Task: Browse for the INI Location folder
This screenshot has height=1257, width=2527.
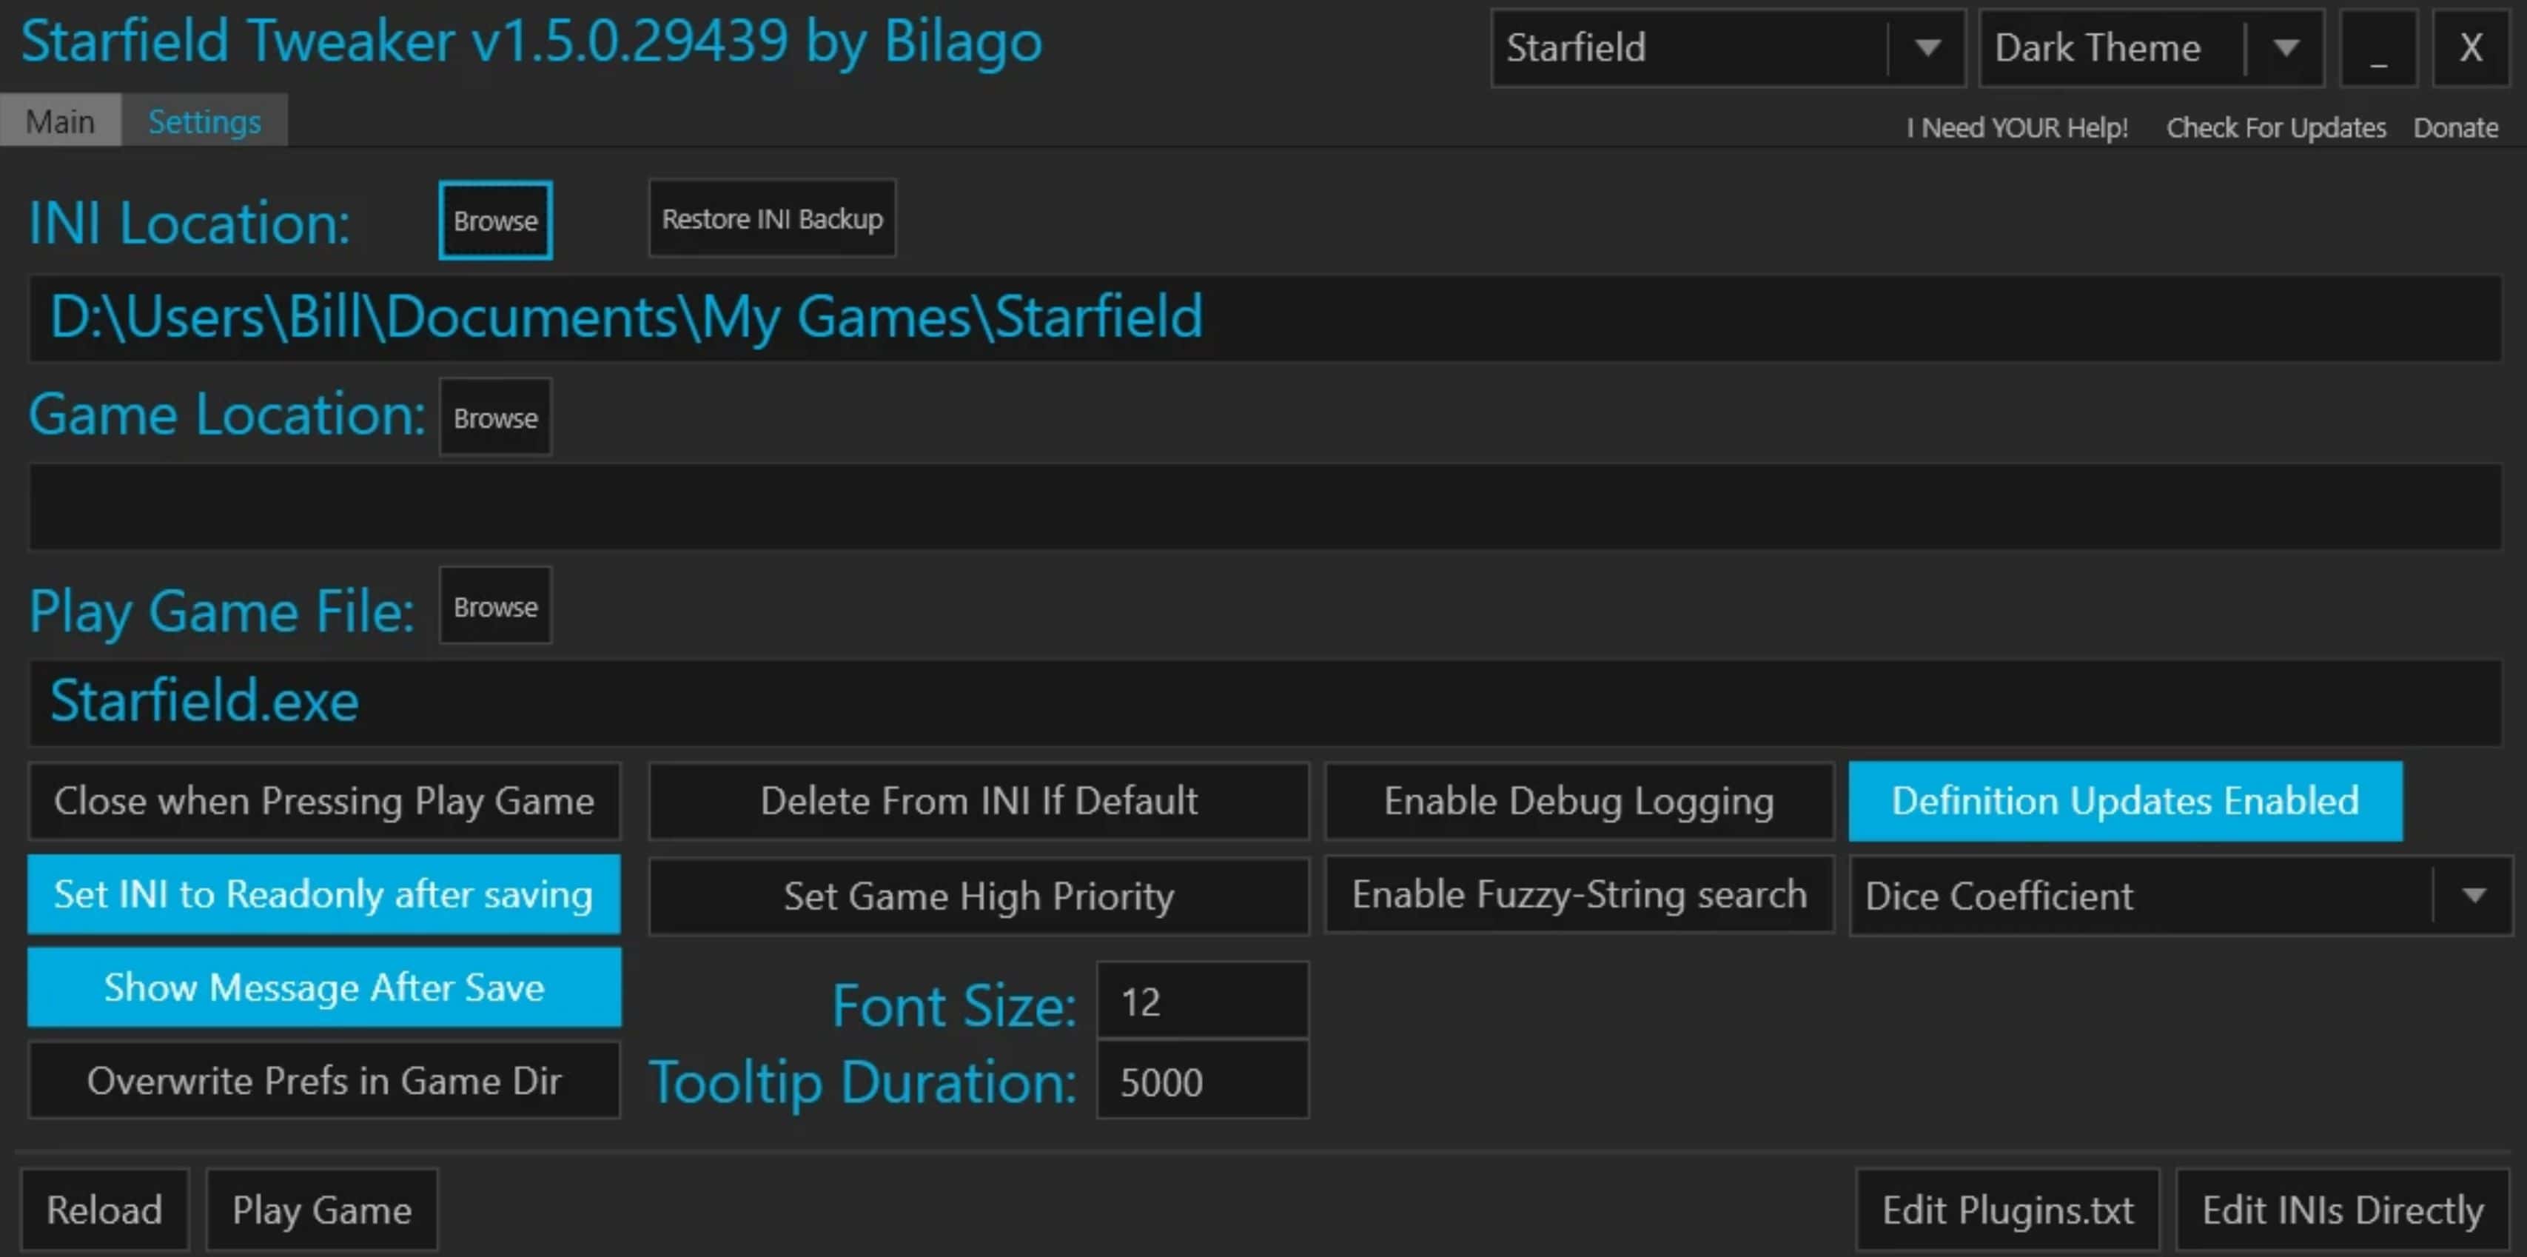Action: point(495,221)
